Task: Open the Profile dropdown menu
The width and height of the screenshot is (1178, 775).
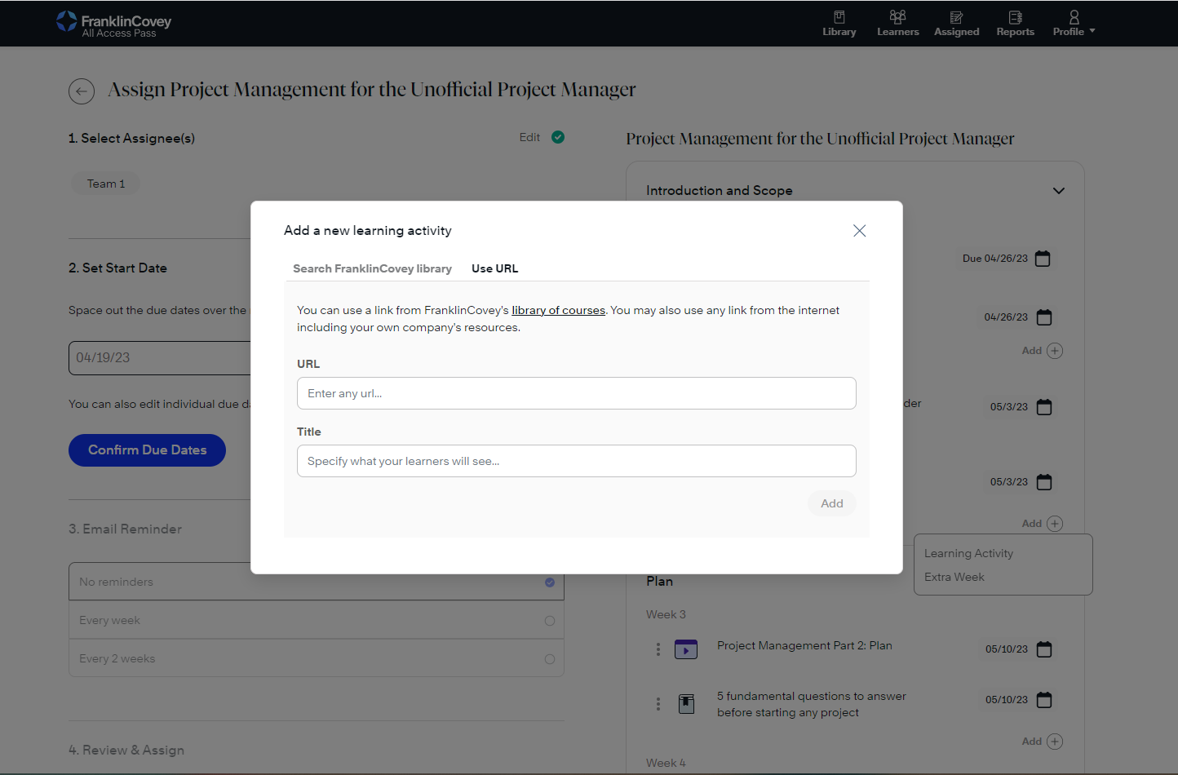Action: pyautogui.click(x=1074, y=24)
